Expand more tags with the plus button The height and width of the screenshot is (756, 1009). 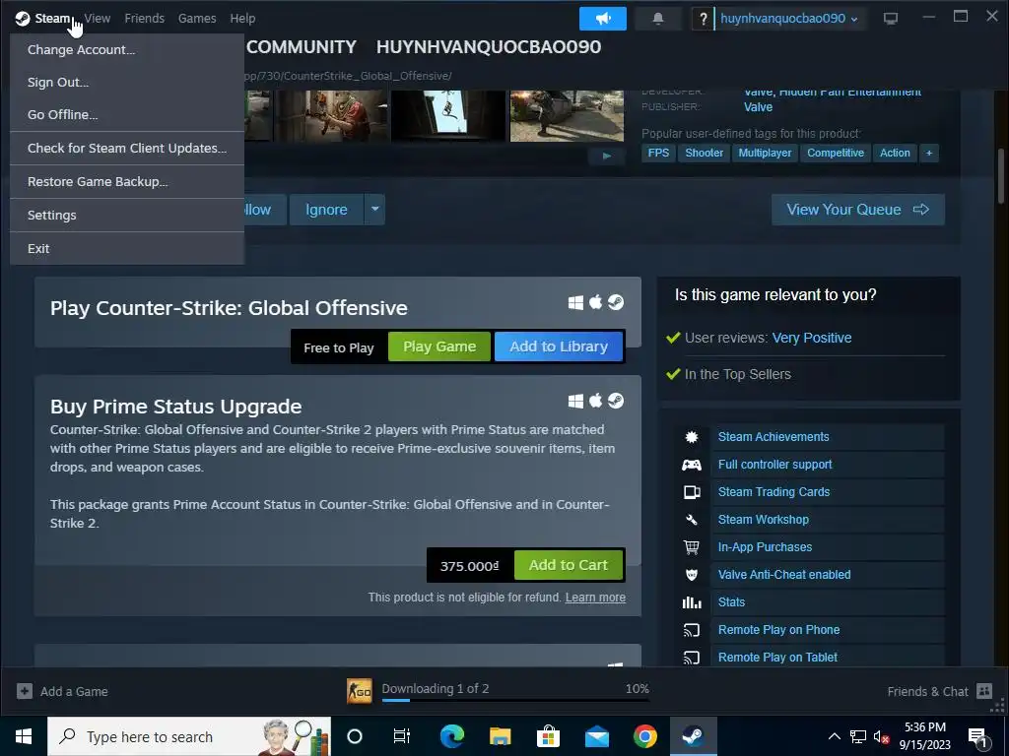pos(928,153)
